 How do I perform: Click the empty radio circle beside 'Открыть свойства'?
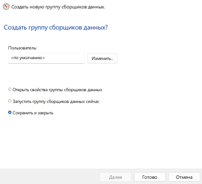click(10, 89)
